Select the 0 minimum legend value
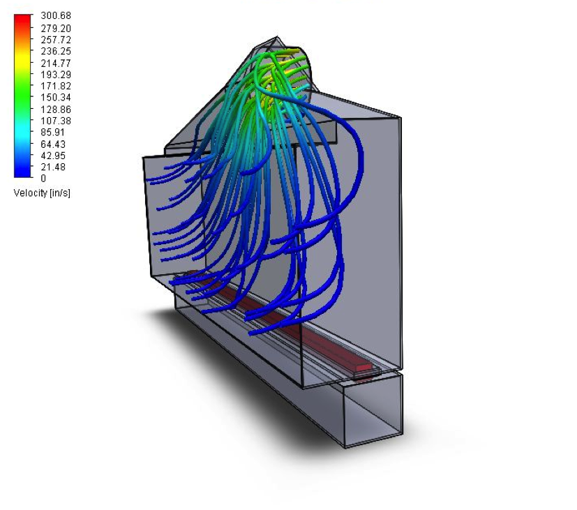Screen dimensions: 577x510 44,179
